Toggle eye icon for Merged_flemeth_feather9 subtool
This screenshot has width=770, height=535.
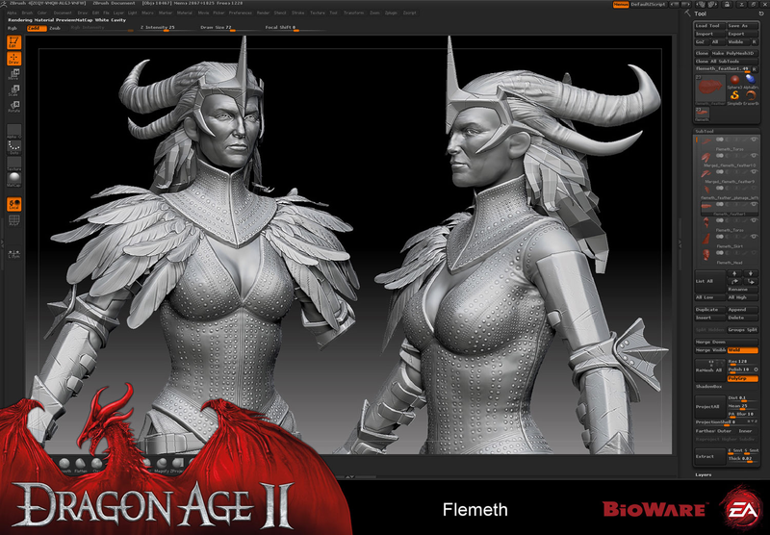tap(754, 172)
